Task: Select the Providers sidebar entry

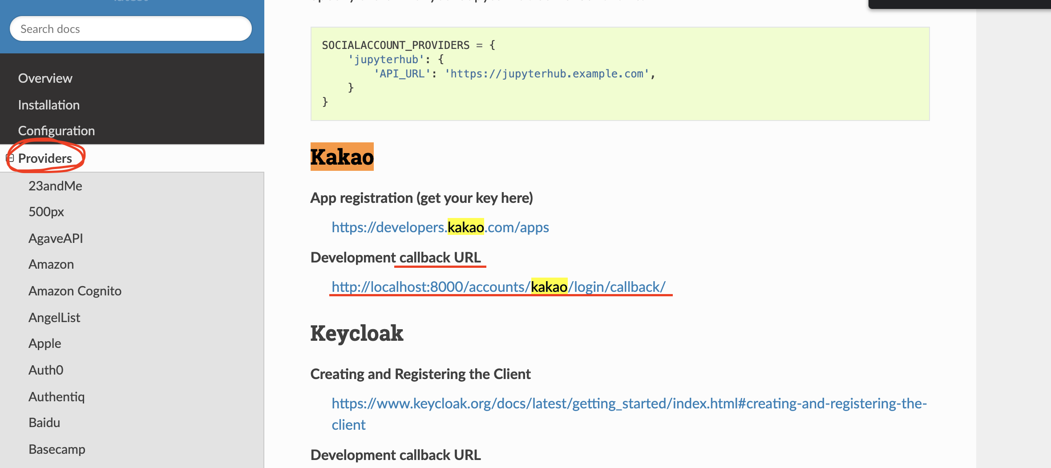Action: pyautogui.click(x=45, y=158)
